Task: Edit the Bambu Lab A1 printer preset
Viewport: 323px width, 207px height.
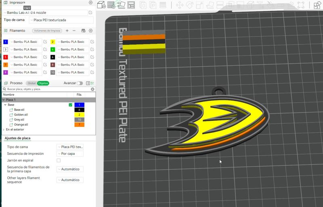Action: click(90, 13)
